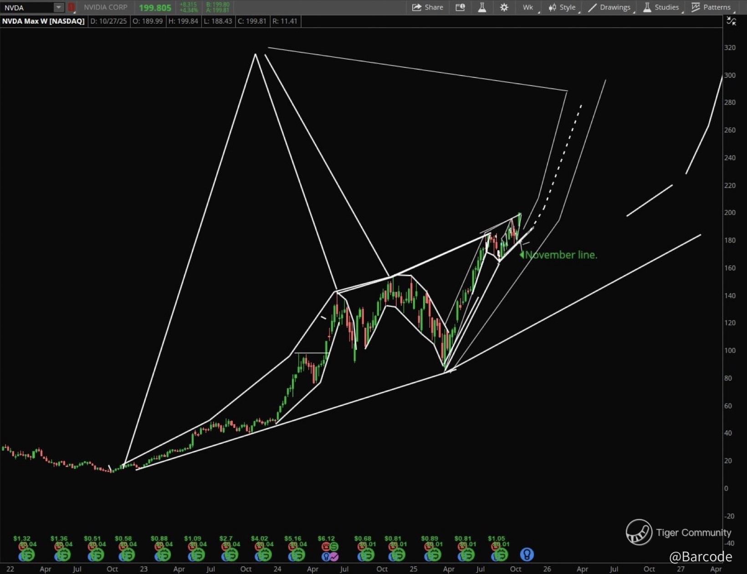
Task: Click the 320 price axis label
Action: [730, 47]
